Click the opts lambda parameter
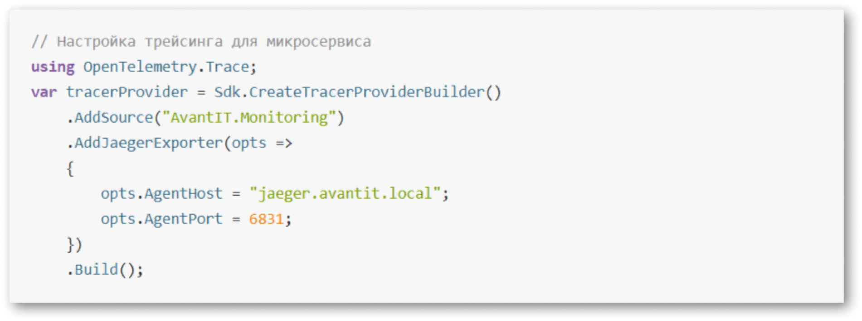This screenshot has width=862, height=321. pyautogui.click(x=249, y=144)
